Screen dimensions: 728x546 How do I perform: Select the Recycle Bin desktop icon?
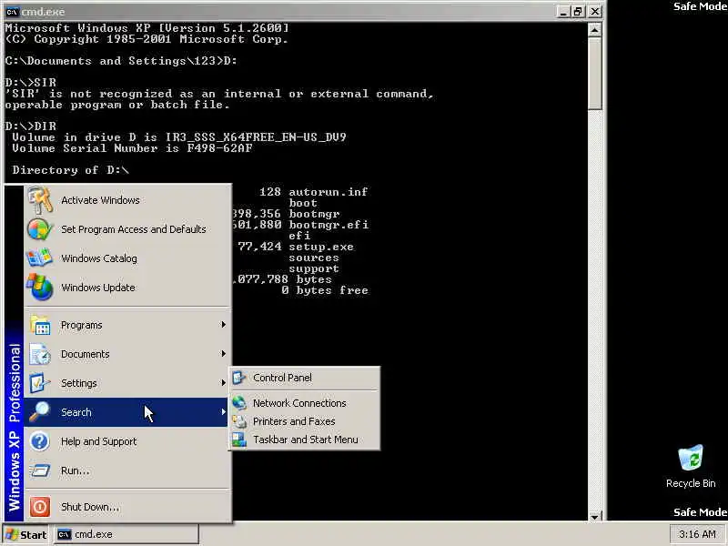pos(691,459)
